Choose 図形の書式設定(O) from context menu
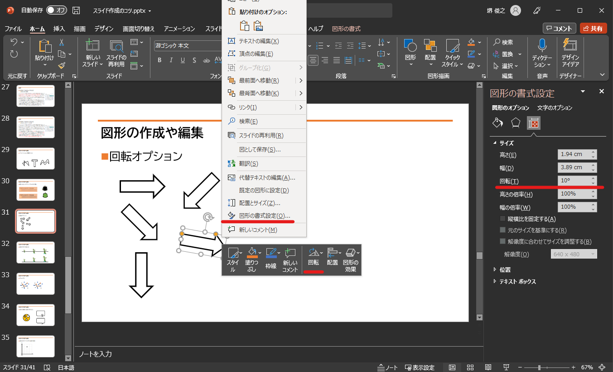The height and width of the screenshot is (372, 613). point(264,215)
